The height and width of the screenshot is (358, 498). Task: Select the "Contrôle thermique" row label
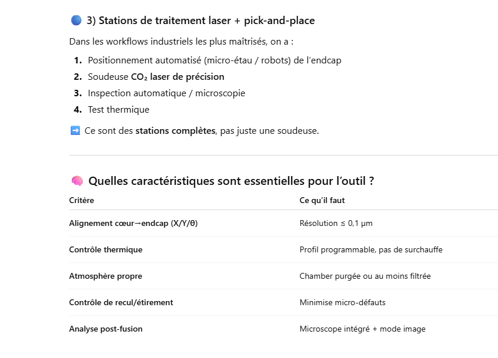click(106, 249)
